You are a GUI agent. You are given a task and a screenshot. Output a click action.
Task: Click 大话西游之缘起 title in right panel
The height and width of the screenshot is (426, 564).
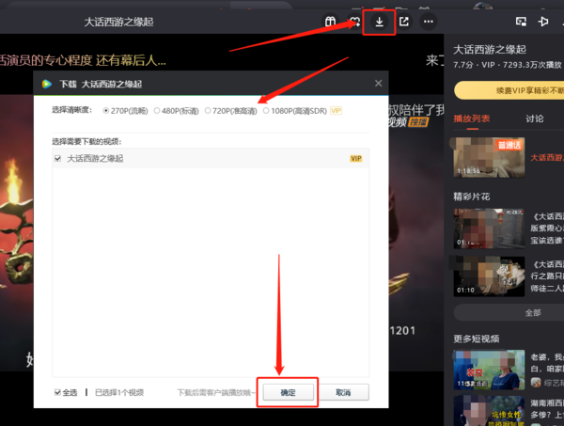(490, 49)
